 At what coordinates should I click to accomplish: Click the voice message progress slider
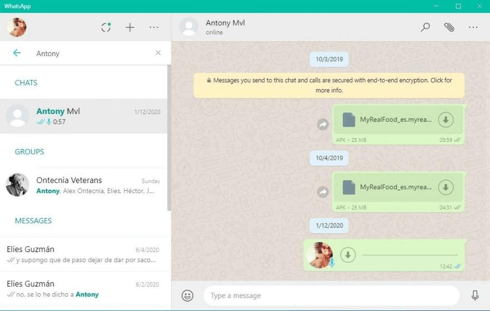(409, 255)
